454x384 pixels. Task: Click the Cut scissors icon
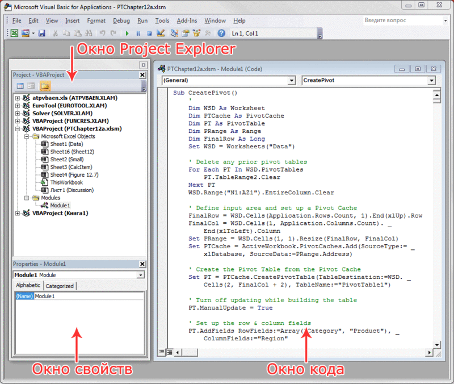click(55, 34)
